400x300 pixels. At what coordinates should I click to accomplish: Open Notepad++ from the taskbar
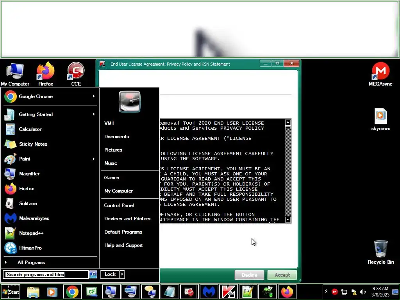248,292
